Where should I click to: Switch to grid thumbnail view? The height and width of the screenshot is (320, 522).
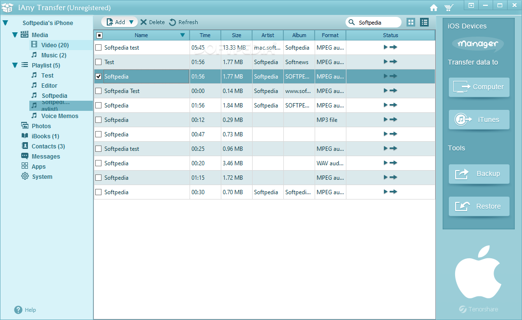pos(411,22)
